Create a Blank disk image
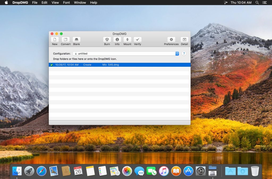Viewport: 272px width, 179px height. click(x=76, y=40)
